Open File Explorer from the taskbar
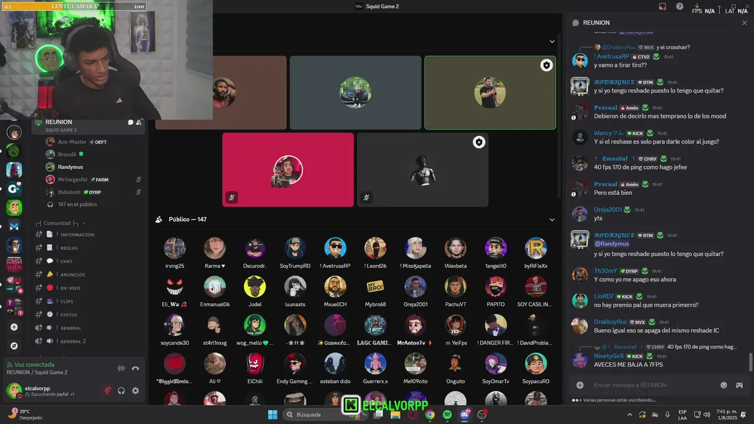 [396, 415]
